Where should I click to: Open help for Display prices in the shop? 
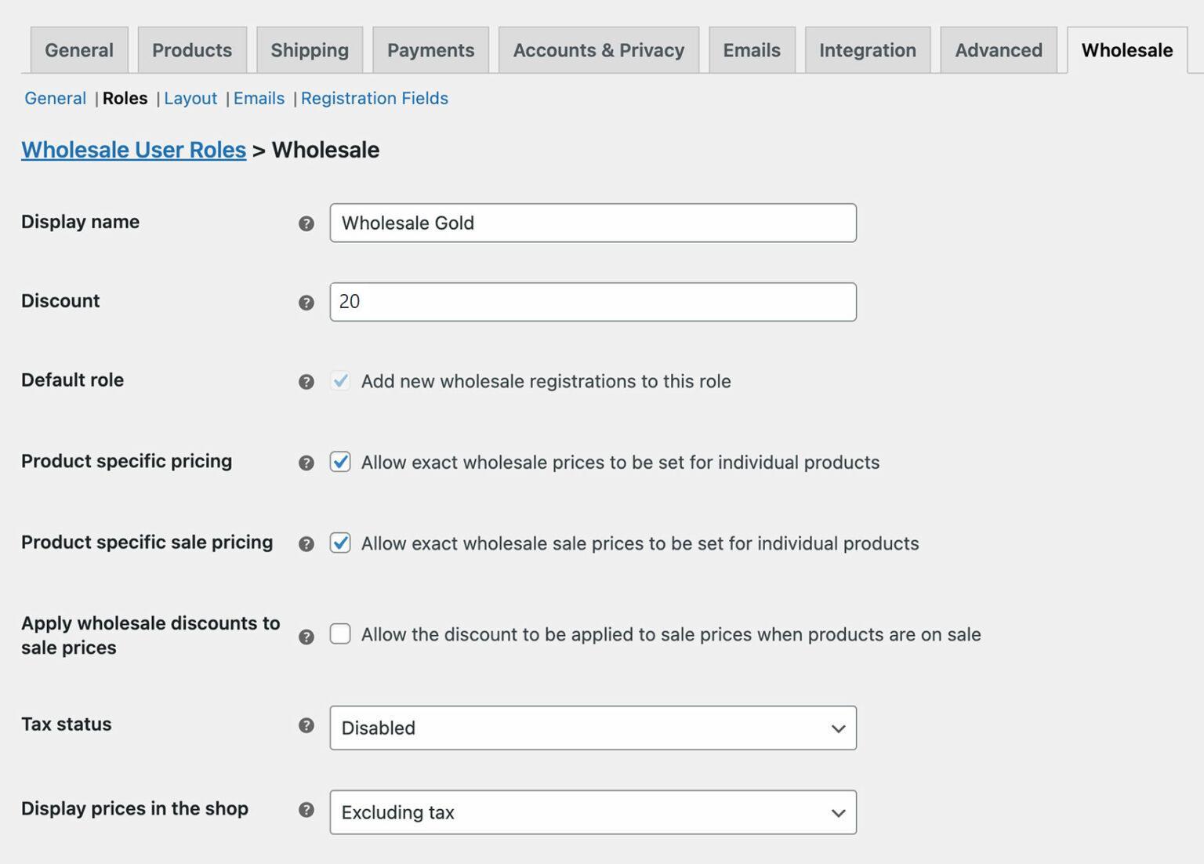tap(306, 810)
